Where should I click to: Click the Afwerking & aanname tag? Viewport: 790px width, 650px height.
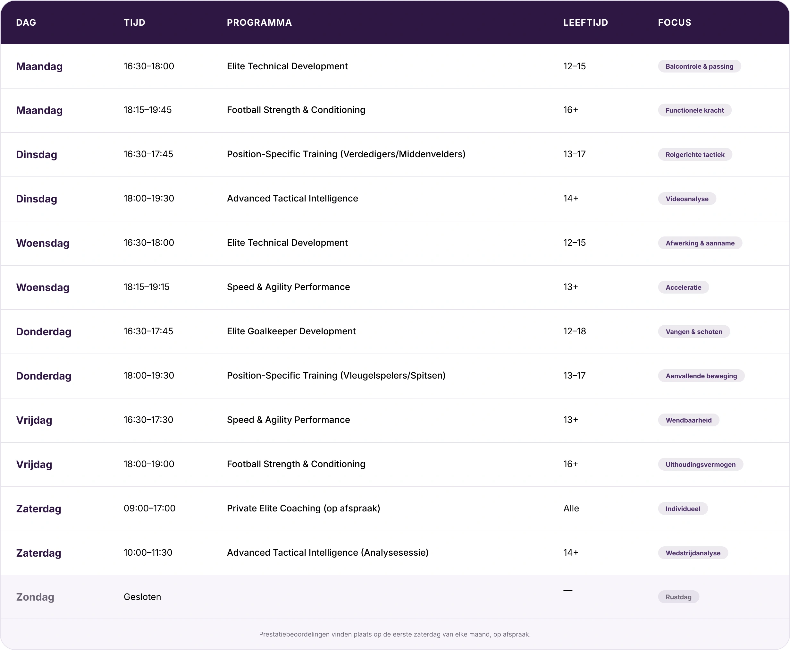click(x=700, y=243)
